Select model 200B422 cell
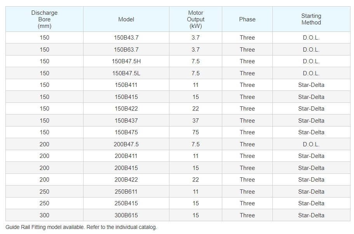Screen dimensions: 354x234 tap(126, 180)
